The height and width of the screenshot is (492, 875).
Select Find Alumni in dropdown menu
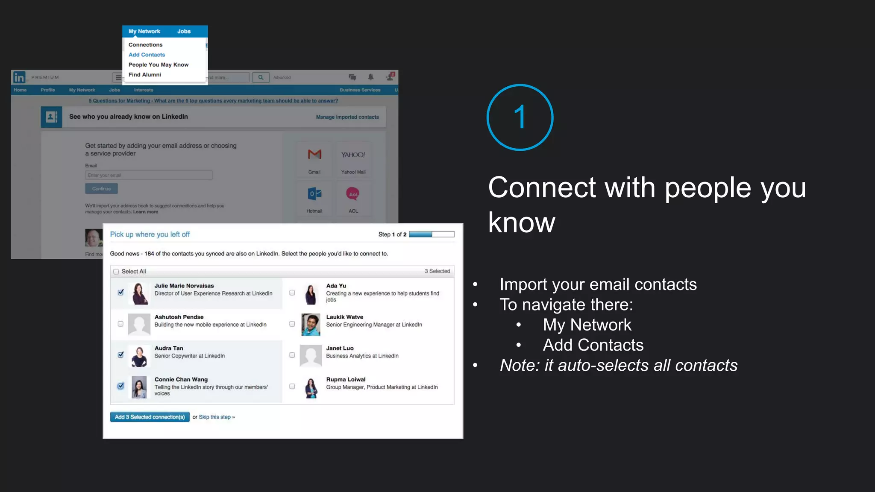coord(145,75)
